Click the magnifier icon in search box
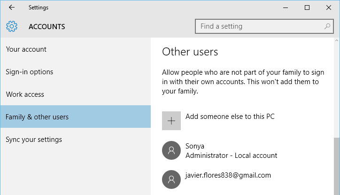The image size is (340, 195). (327, 26)
